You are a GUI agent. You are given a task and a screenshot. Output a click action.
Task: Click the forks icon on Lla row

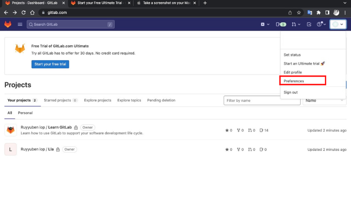[238, 149]
